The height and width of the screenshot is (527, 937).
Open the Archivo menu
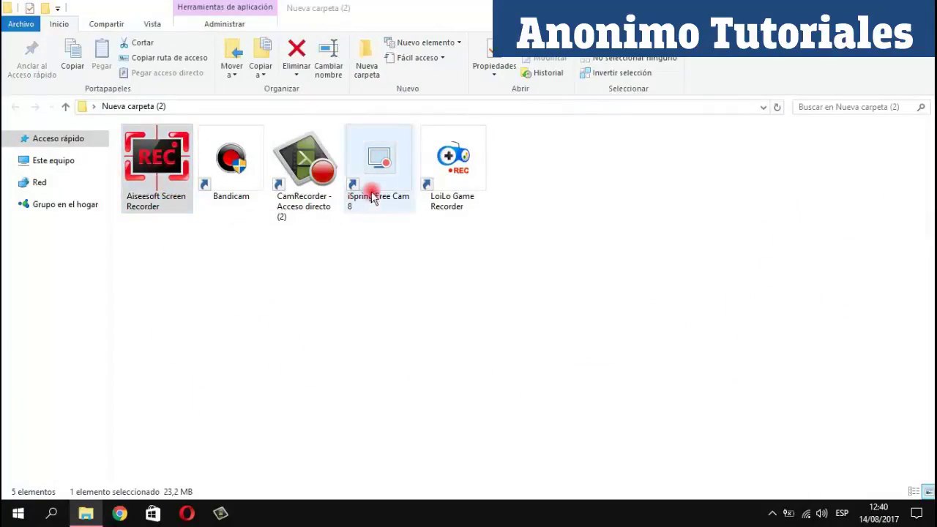coord(21,24)
